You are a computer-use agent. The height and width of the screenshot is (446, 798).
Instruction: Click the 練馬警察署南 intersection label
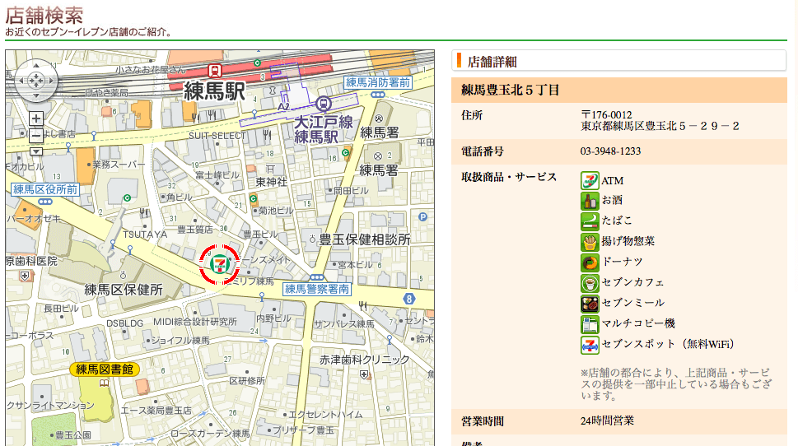coord(317,289)
